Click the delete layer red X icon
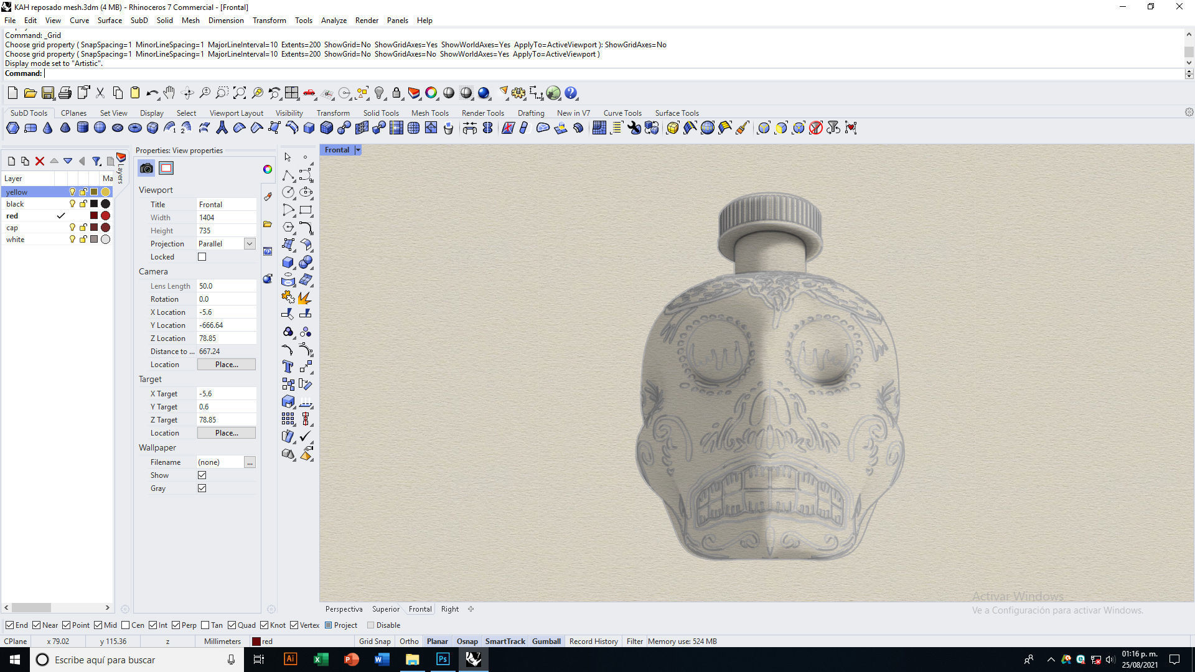The height and width of the screenshot is (672, 1195). (x=40, y=161)
